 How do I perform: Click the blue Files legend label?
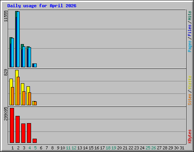pyautogui.click(x=190, y=30)
